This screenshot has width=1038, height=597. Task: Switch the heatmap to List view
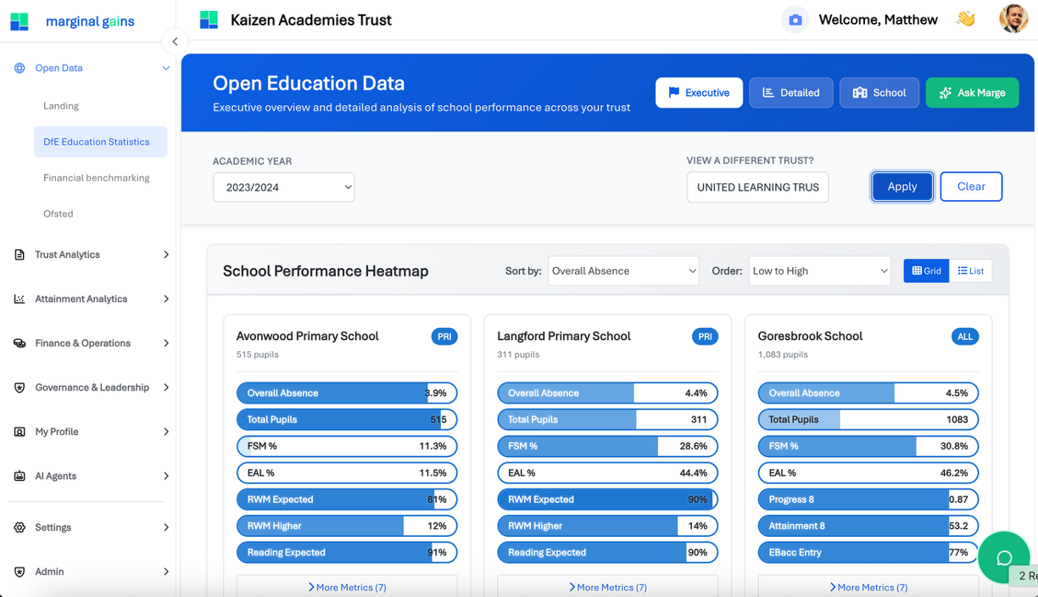(x=970, y=271)
